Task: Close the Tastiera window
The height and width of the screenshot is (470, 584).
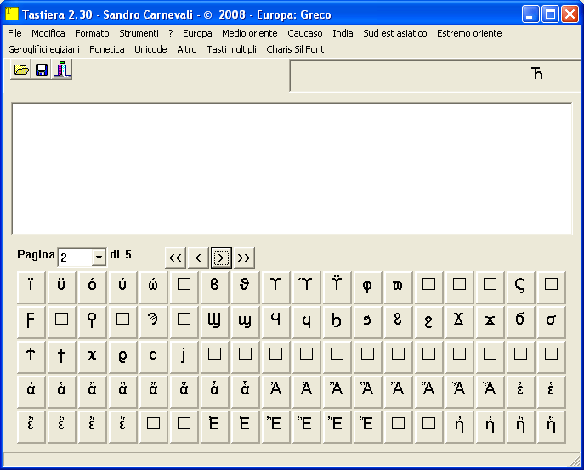Action: click(x=570, y=14)
